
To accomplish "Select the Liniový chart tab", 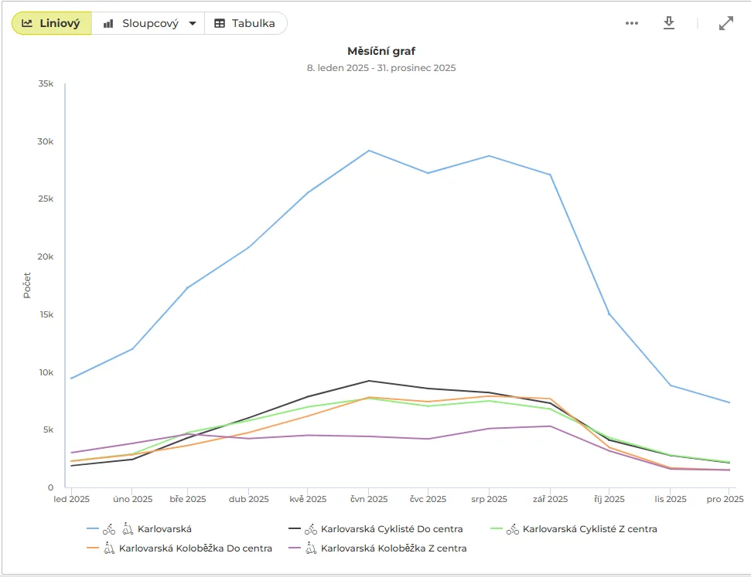I will [x=52, y=23].
